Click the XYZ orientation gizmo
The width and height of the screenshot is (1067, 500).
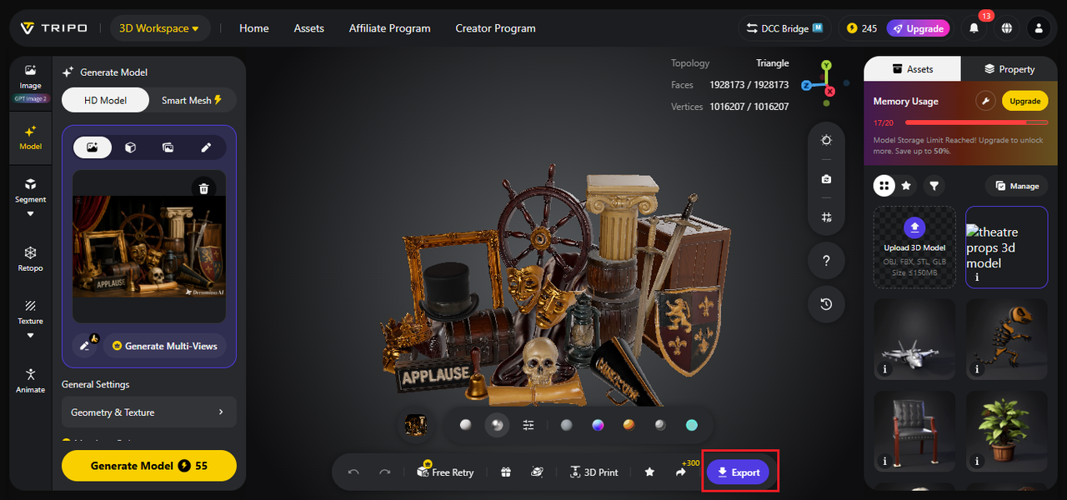tap(825, 82)
